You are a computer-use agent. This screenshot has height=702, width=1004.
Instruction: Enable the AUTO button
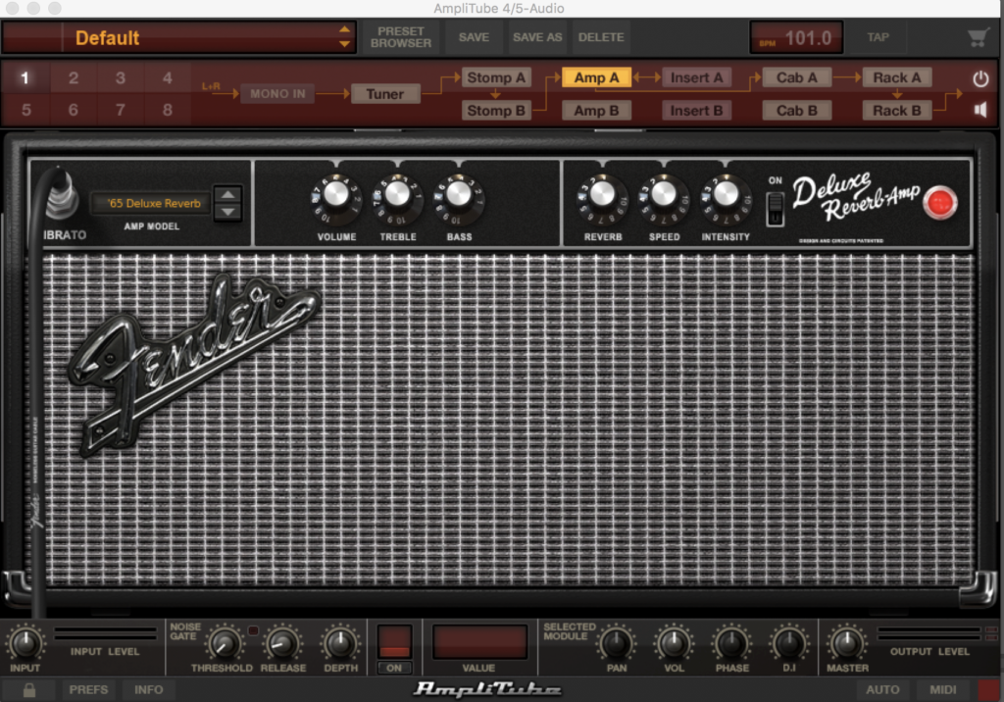pyautogui.click(x=882, y=689)
